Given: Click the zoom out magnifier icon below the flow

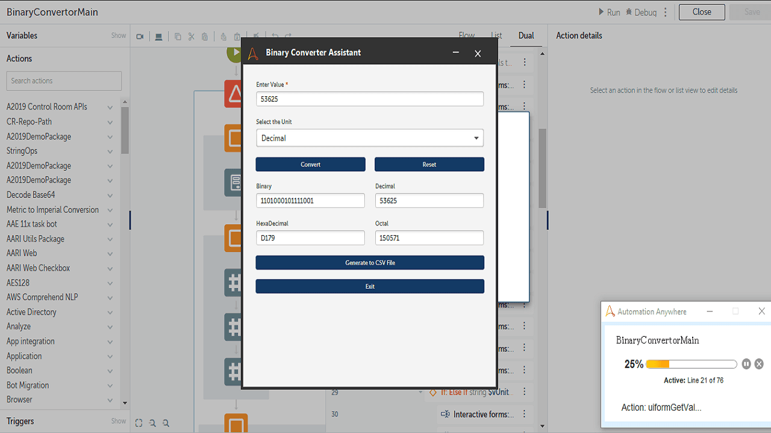Looking at the screenshot, I should click(x=166, y=423).
